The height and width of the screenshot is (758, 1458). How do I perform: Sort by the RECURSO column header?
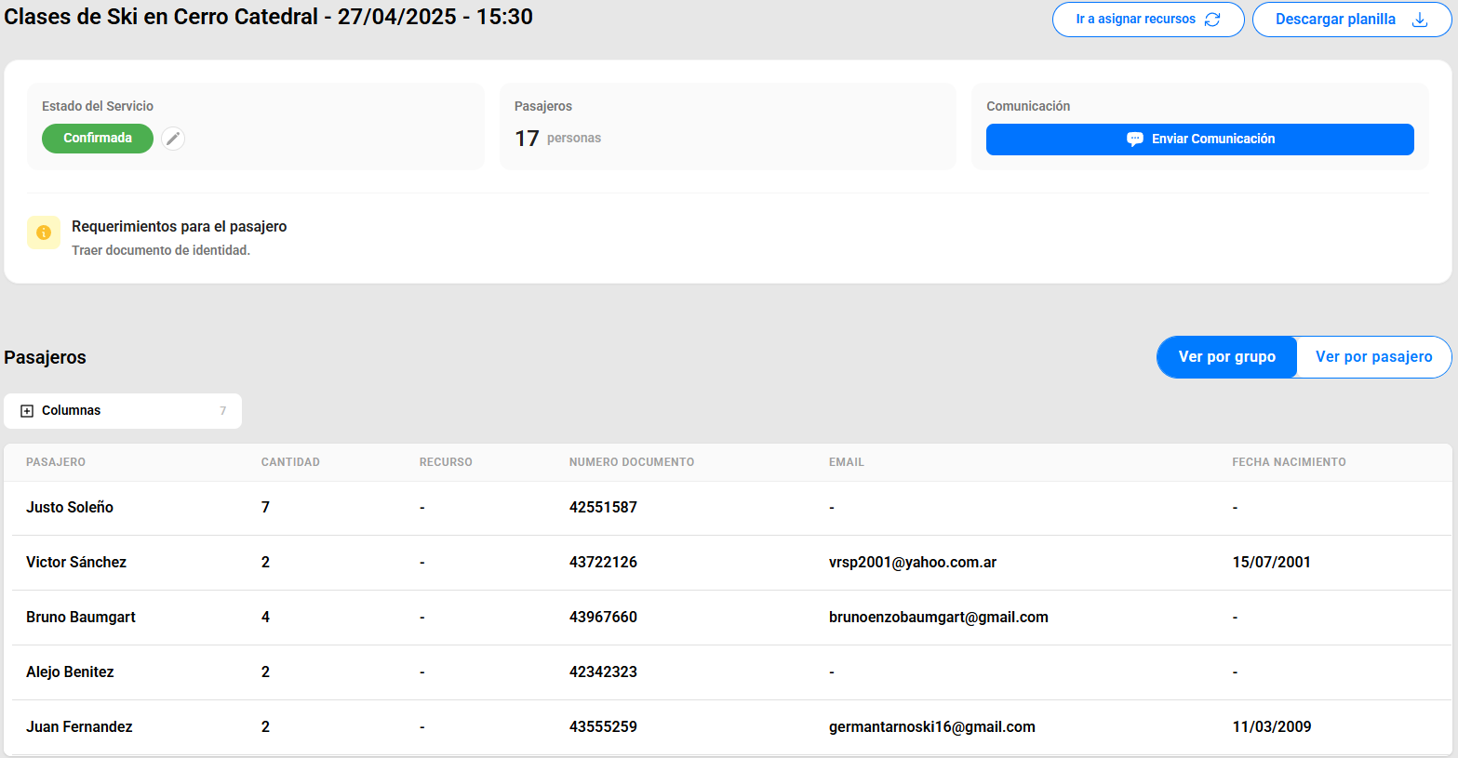click(x=446, y=462)
